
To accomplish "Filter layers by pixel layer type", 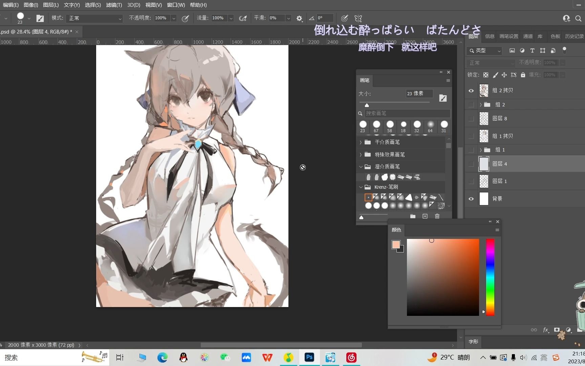I will tap(512, 50).
